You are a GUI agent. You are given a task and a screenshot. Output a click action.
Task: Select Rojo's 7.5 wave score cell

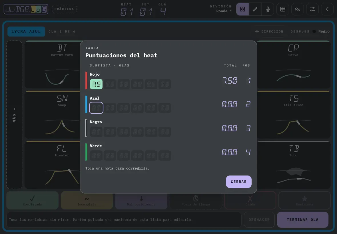pos(96,84)
